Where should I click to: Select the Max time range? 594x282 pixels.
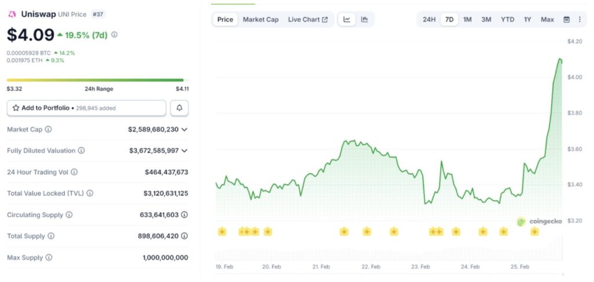coord(547,20)
